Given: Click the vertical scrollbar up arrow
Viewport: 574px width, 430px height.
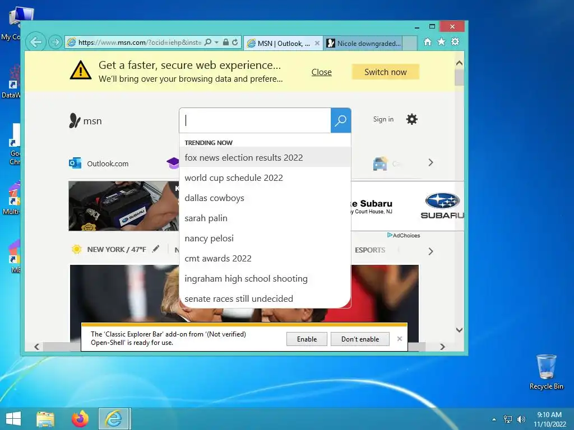Looking at the screenshot, I should click(x=459, y=63).
